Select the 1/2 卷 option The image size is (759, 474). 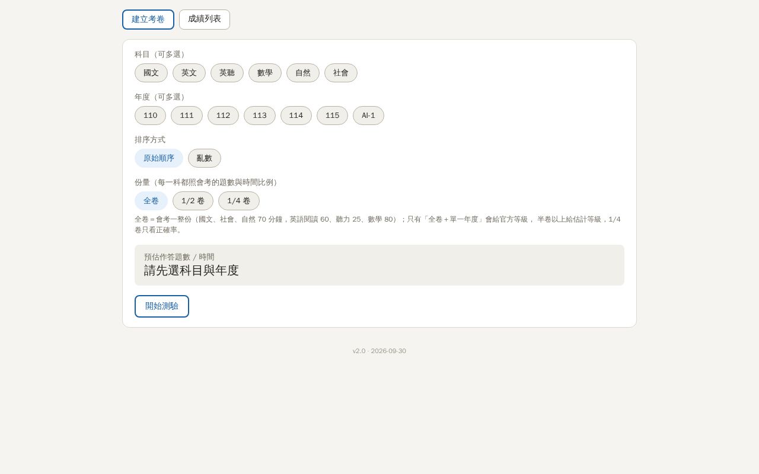193,201
